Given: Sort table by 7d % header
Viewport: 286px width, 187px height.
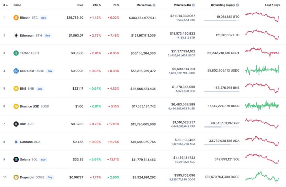Looking at the screenshot, I should [x=116, y=5].
